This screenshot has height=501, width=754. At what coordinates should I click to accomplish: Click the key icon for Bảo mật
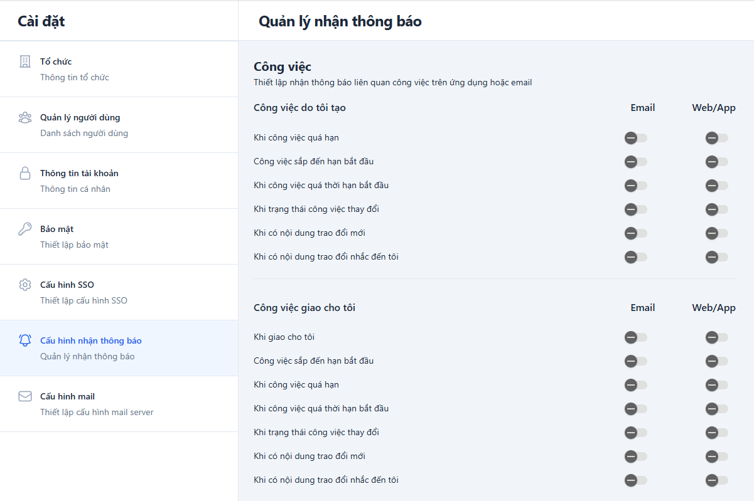pos(25,229)
